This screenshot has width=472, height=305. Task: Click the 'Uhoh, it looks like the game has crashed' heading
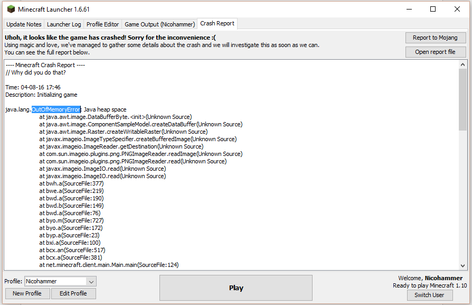[x=110, y=38]
